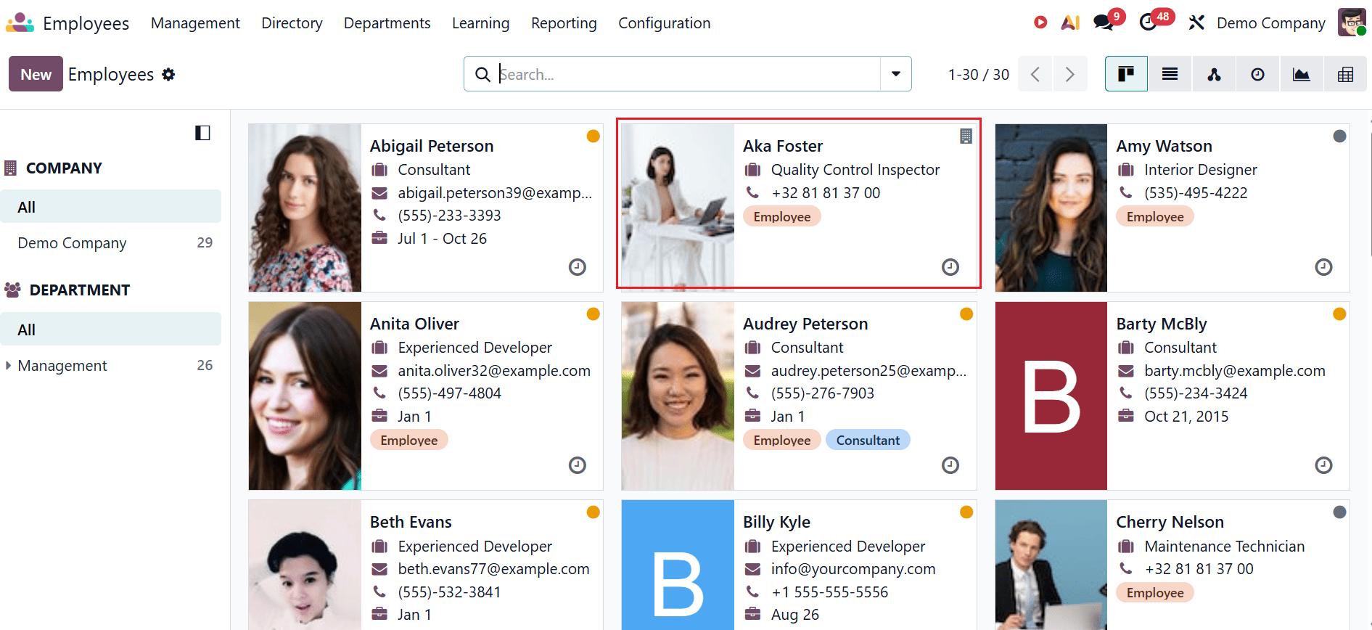The image size is (1372, 630).
Task: Select All under the Department filter
Action: [x=110, y=330]
